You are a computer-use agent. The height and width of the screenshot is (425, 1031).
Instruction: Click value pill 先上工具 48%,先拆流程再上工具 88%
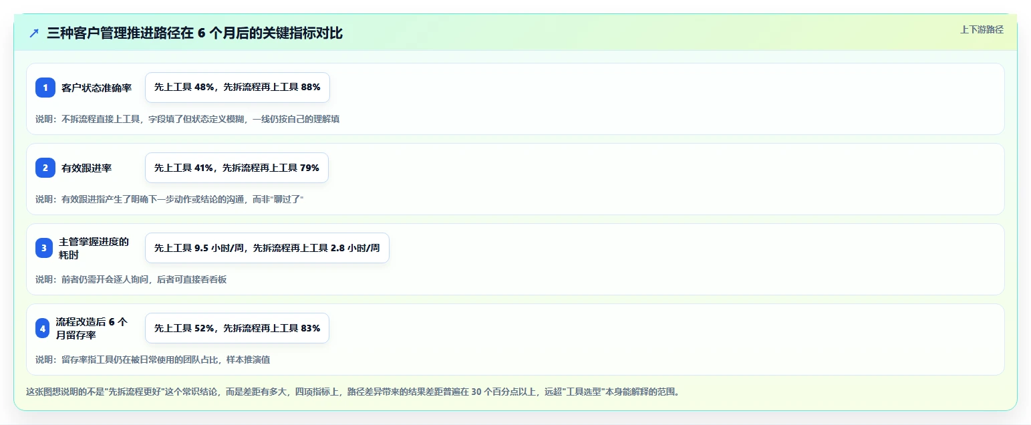point(237,88)
